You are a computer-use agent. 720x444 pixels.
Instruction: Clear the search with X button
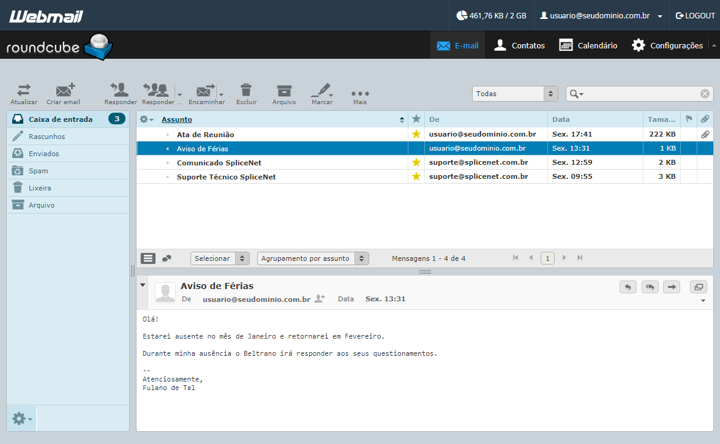[705, 94]
